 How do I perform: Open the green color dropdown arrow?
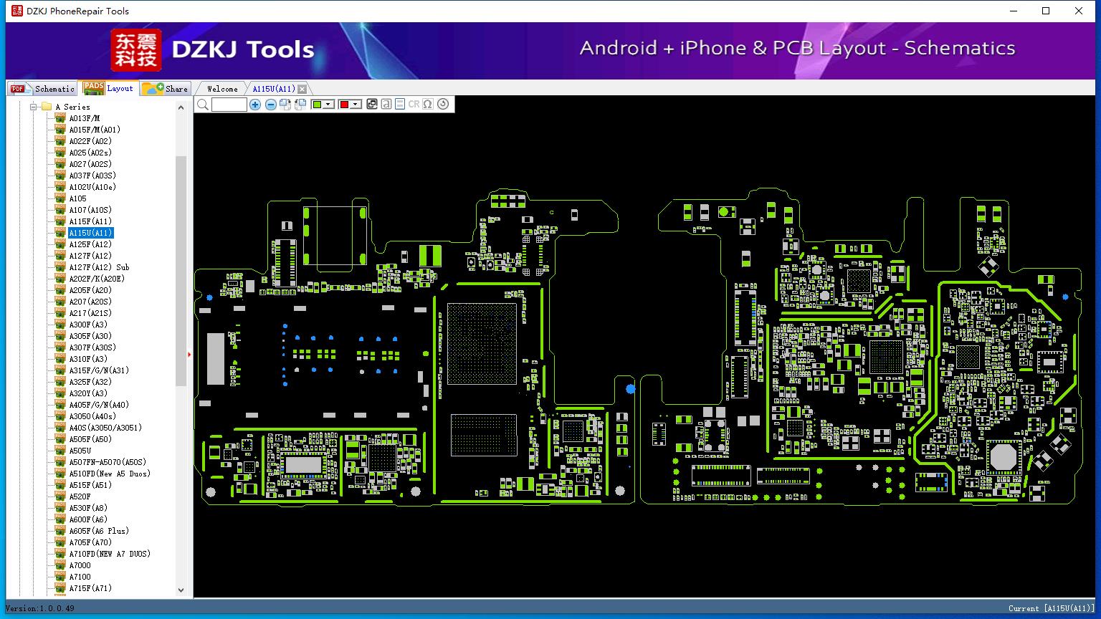click(x=329, y=105)
